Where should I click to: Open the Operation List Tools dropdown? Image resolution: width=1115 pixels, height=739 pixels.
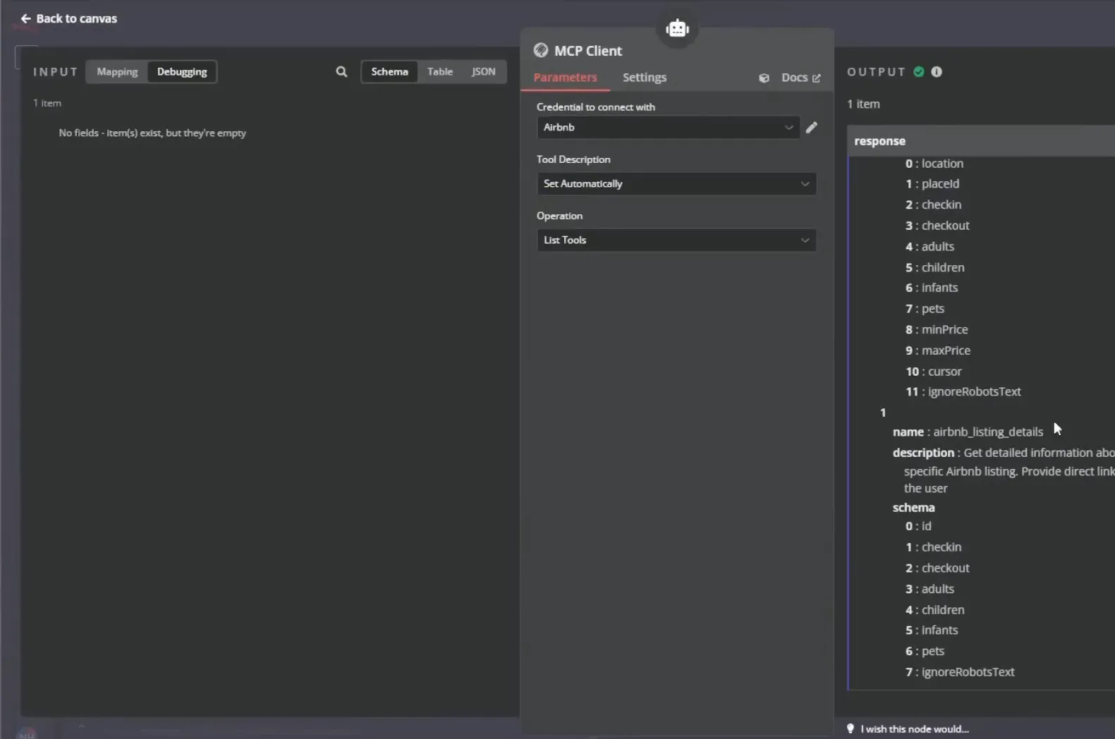point(676,240)
